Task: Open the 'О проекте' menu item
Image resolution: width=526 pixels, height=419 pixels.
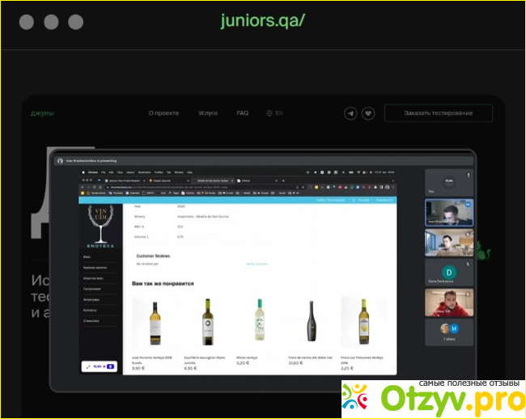Action: [x=163, y=113]
